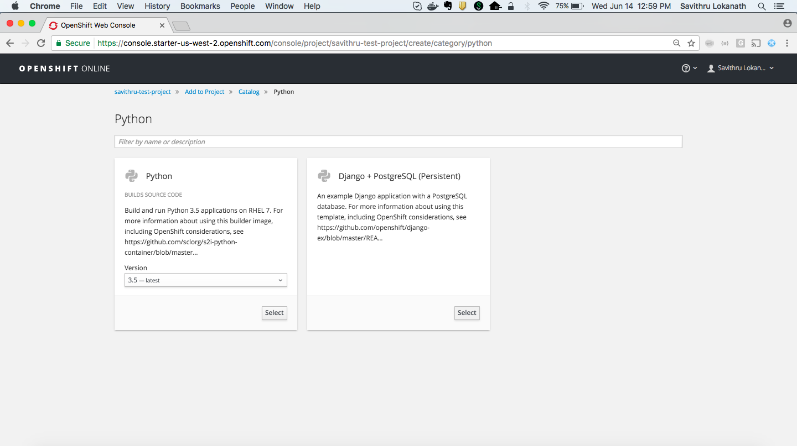Open the help question-mark menu
Image resolution: width=797 pixels, height=446 pixels.
[x=689, y=68]
